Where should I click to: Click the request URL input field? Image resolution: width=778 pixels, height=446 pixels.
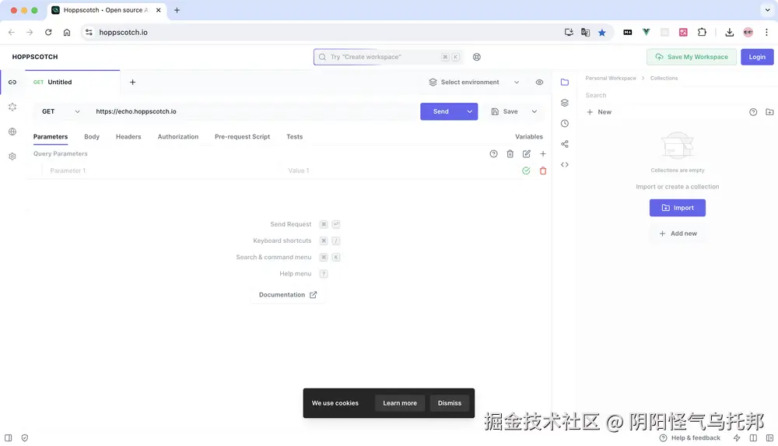pos(254,112)
